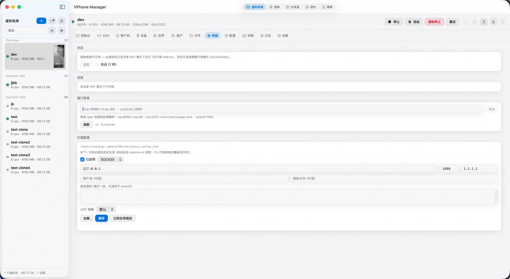Click the dev VM screen thumbnail
Image resolution: width=510 pixels, height=279 pixels.
click(59, 56)
